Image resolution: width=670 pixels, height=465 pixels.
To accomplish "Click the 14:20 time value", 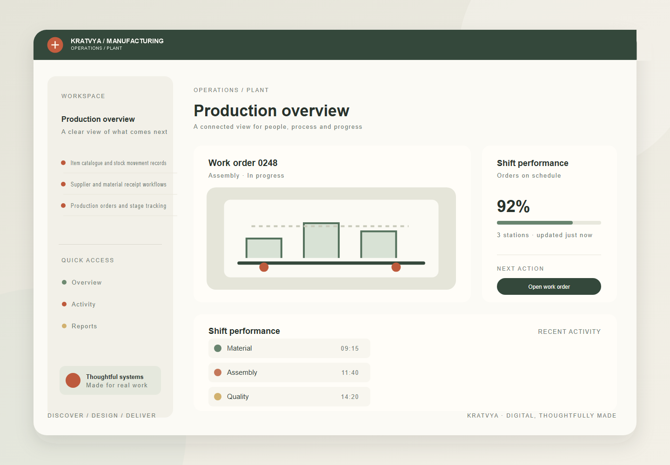I will click(350, 397).
